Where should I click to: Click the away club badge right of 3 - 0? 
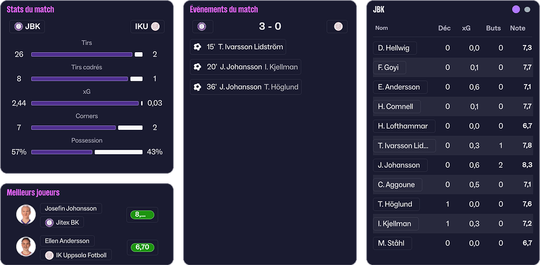[338, 27]
